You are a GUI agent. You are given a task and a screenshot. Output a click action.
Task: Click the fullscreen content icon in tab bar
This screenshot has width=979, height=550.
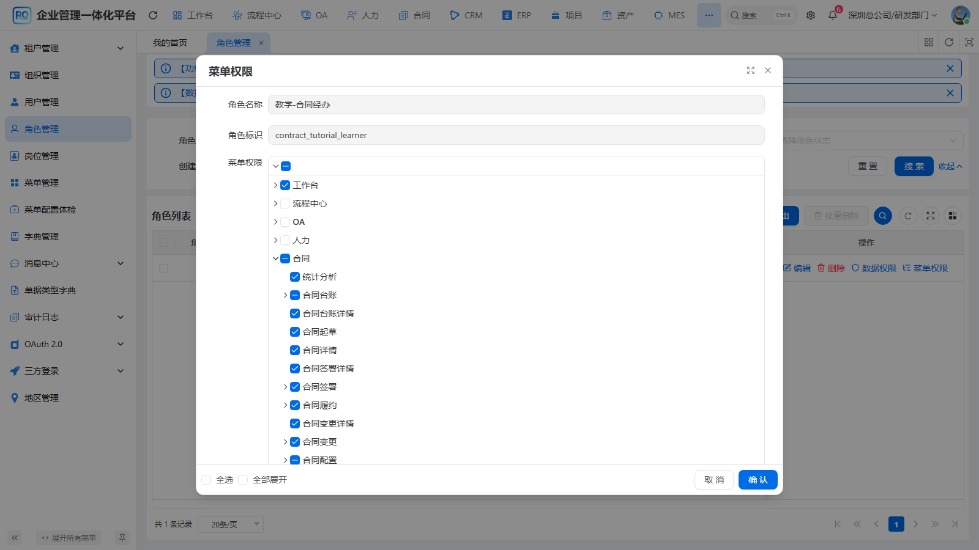click(x=969, y=42)
